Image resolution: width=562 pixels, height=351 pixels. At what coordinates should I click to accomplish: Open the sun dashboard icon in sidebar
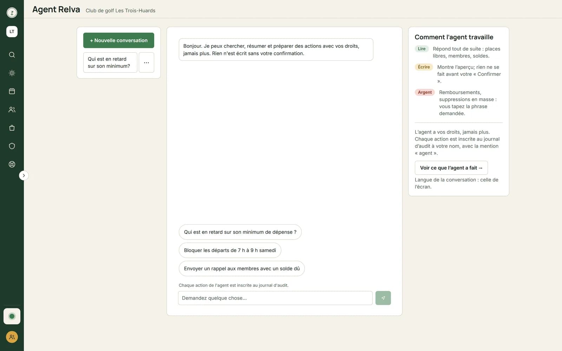coord(12,73)
